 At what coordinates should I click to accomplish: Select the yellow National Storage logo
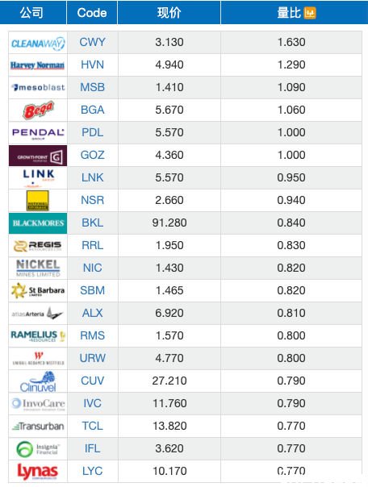coord(38,201)
